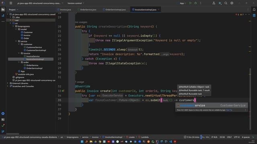The width and height of the screenshot is (257, 144).
Task: Open more run actions menu
Action: tap(201, 3)
